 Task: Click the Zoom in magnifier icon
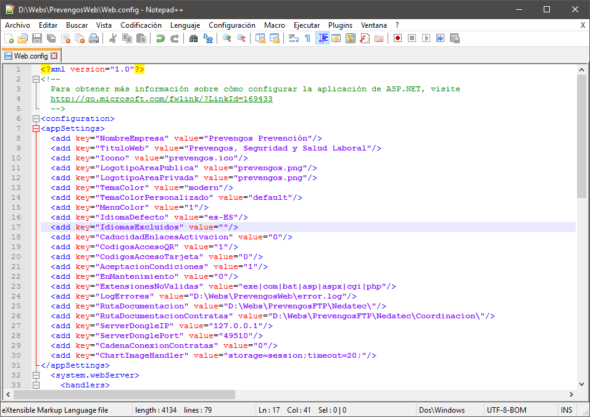(x=227, y=38)
